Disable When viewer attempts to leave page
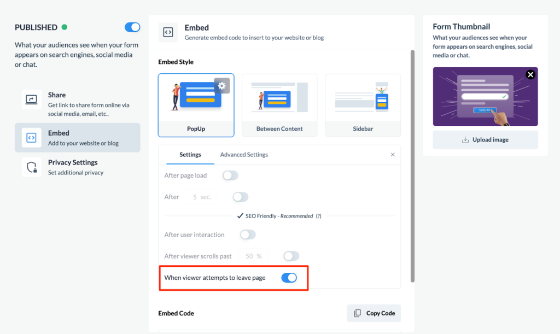 tap(289, 278)
